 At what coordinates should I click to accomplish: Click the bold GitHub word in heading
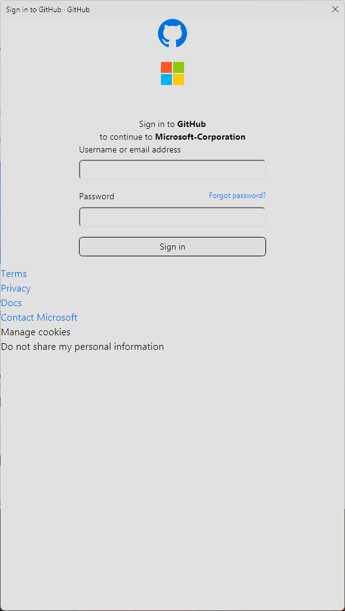click(x=191, y=124)
